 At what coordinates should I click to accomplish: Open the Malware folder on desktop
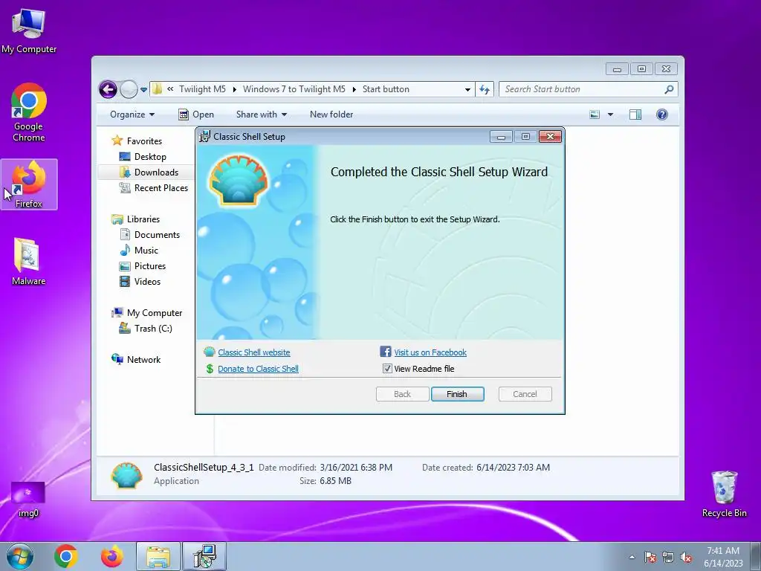point(29,261)
